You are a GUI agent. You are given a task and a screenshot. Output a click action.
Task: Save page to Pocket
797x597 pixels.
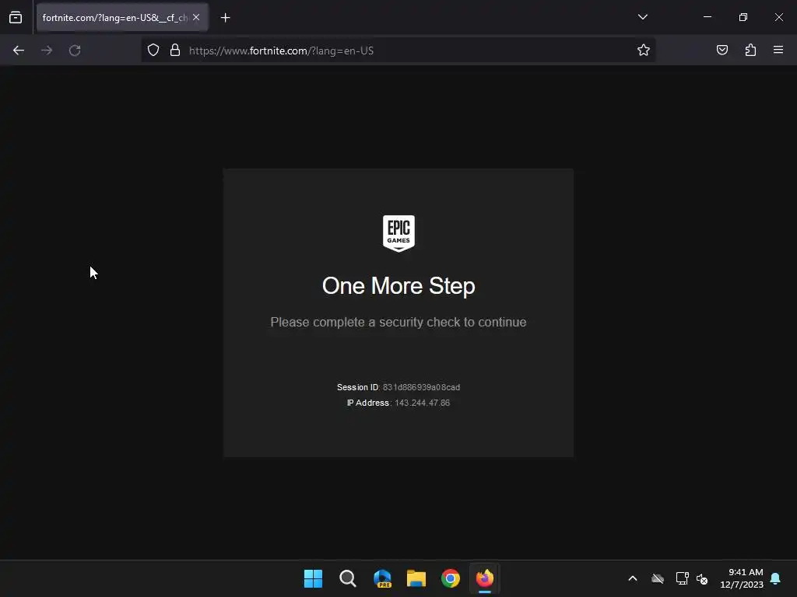pos(722,50)
